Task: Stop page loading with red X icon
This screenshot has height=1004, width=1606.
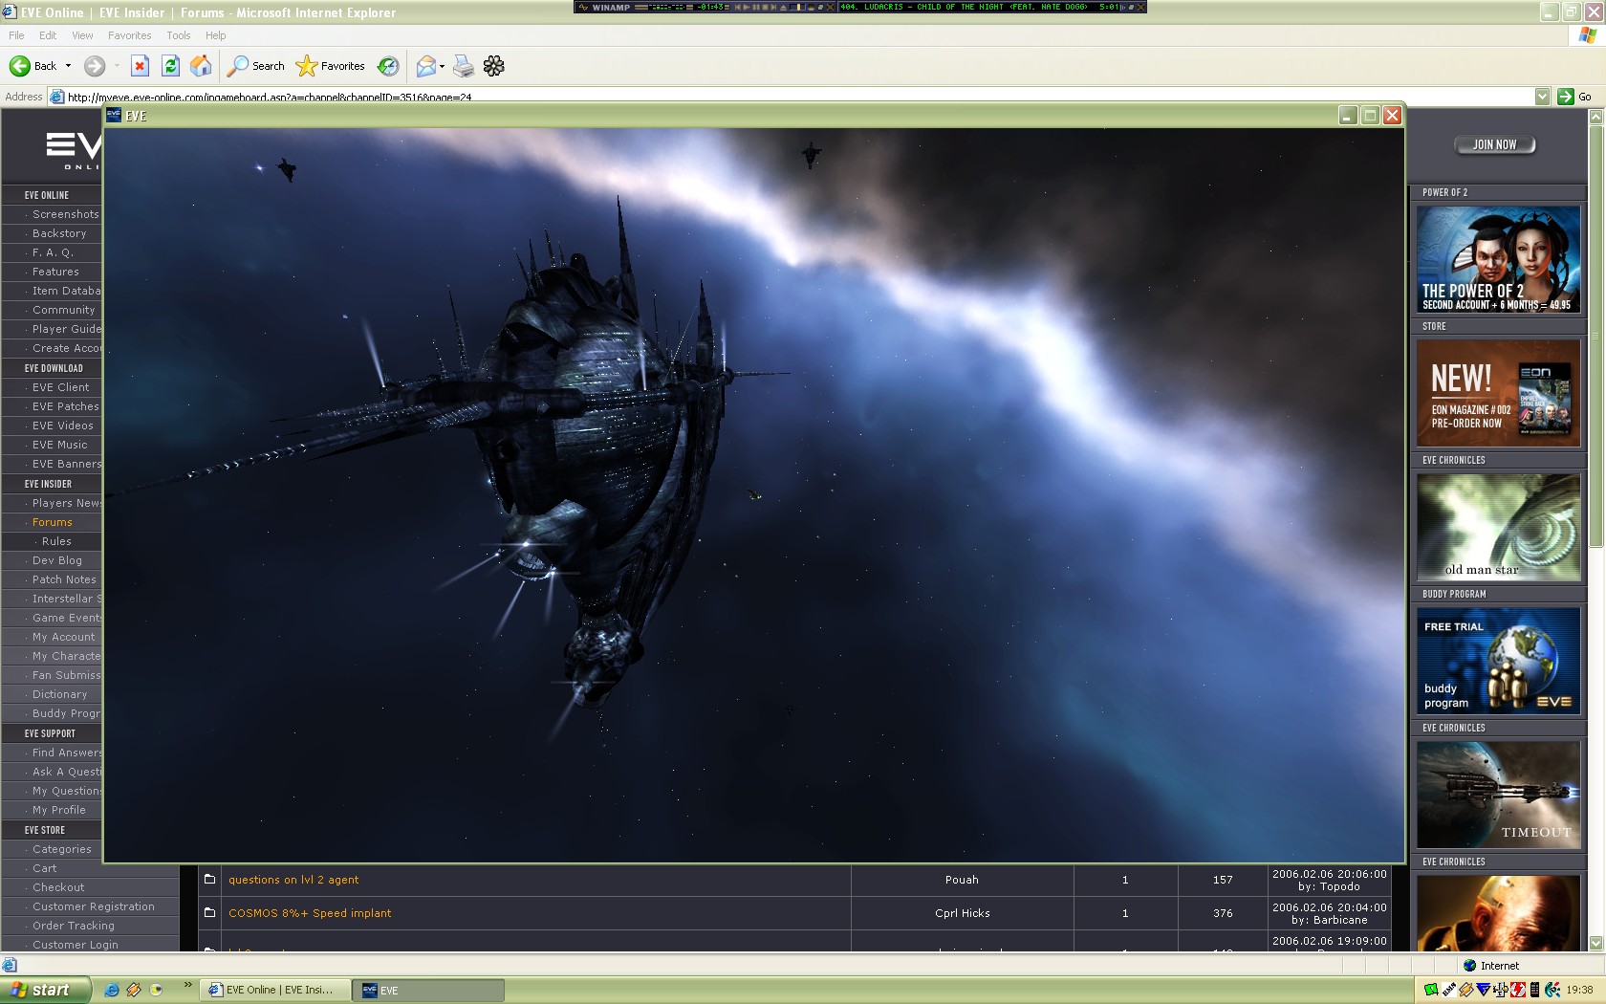Action: pos(140,66)
